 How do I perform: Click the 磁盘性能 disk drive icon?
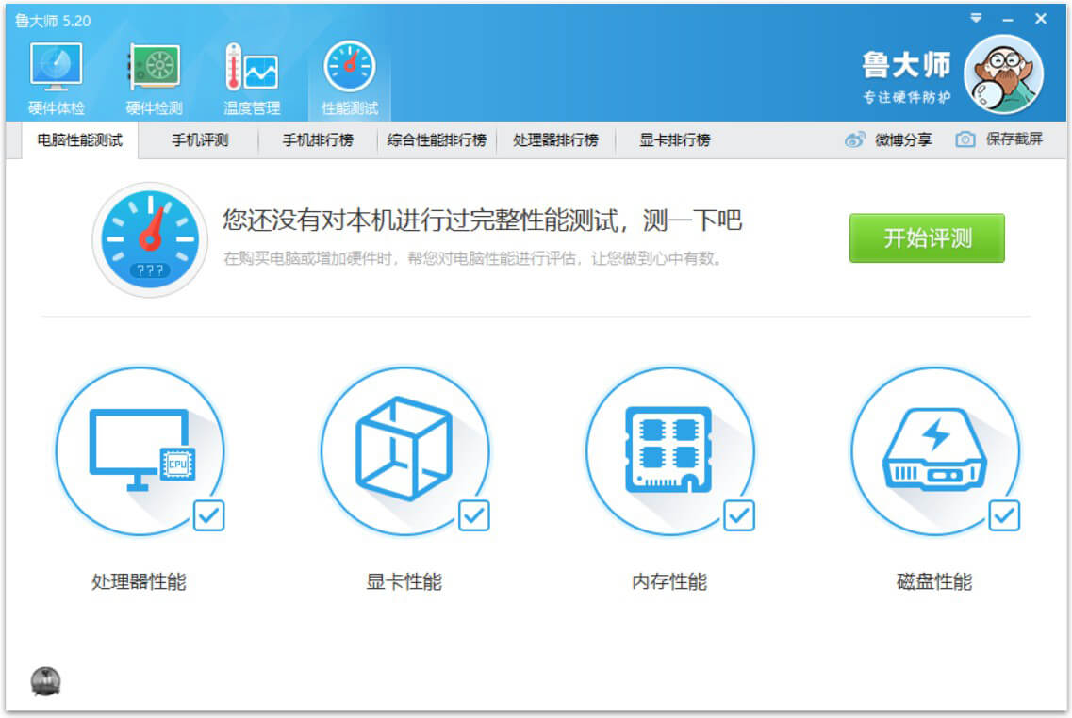tap(935, 451)
